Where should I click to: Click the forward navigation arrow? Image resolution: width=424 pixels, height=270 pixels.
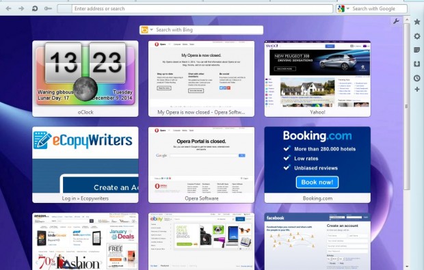pos(21,9)
